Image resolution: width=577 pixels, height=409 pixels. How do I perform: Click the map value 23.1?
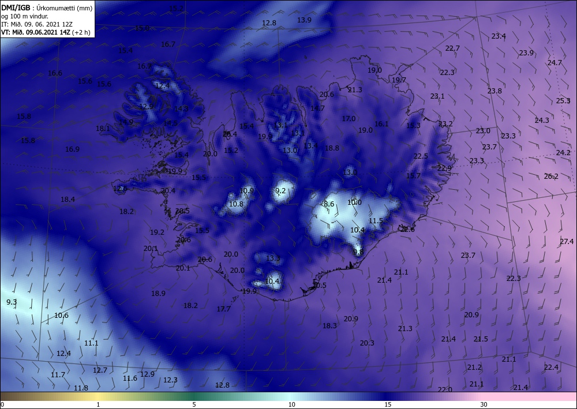pyautogui.click(x=437, y=96)
